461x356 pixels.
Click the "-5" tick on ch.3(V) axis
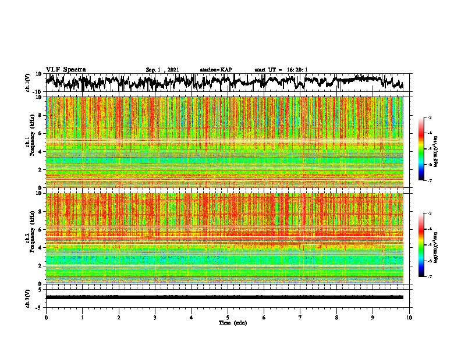click(x=40, y=308)
